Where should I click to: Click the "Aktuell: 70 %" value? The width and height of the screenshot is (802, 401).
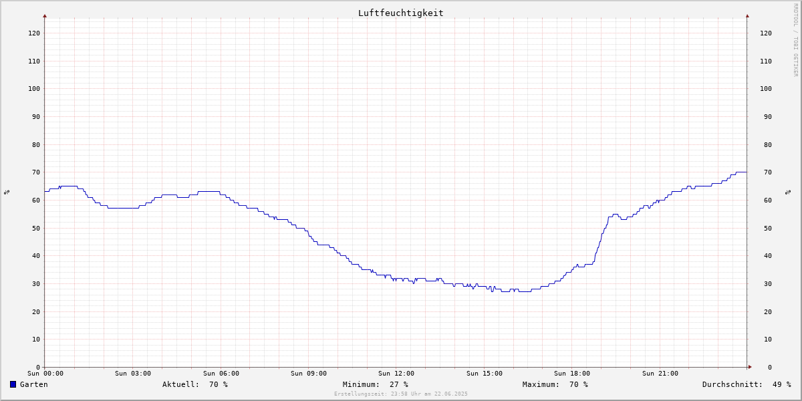[195, 384]
